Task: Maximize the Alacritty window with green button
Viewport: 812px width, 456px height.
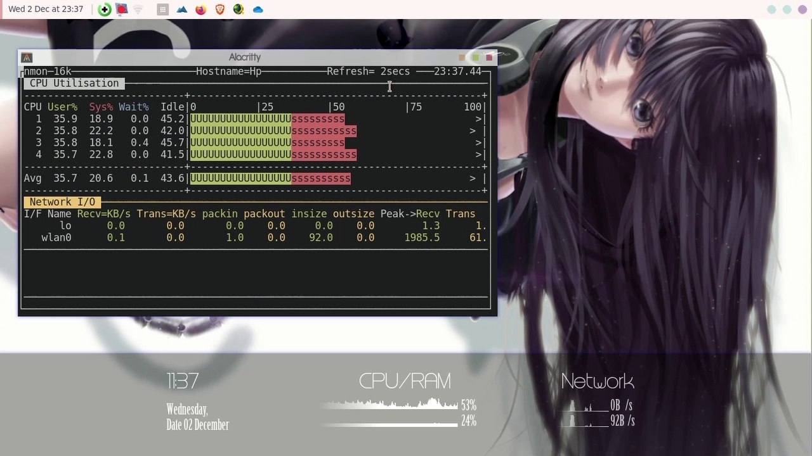Action: pos(475,58)
